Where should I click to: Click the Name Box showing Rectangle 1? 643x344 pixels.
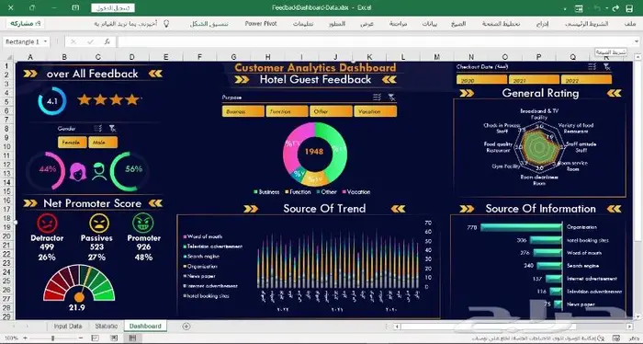pyautogui.click(x=23, y=41)
